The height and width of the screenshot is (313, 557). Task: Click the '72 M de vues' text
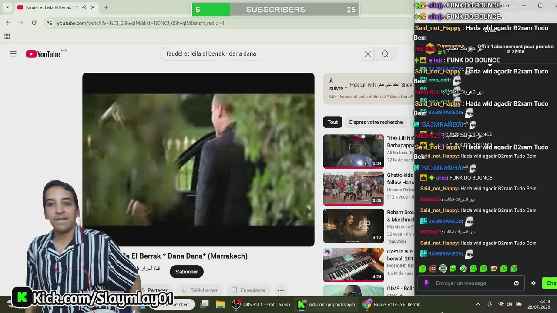coord(400,160)
